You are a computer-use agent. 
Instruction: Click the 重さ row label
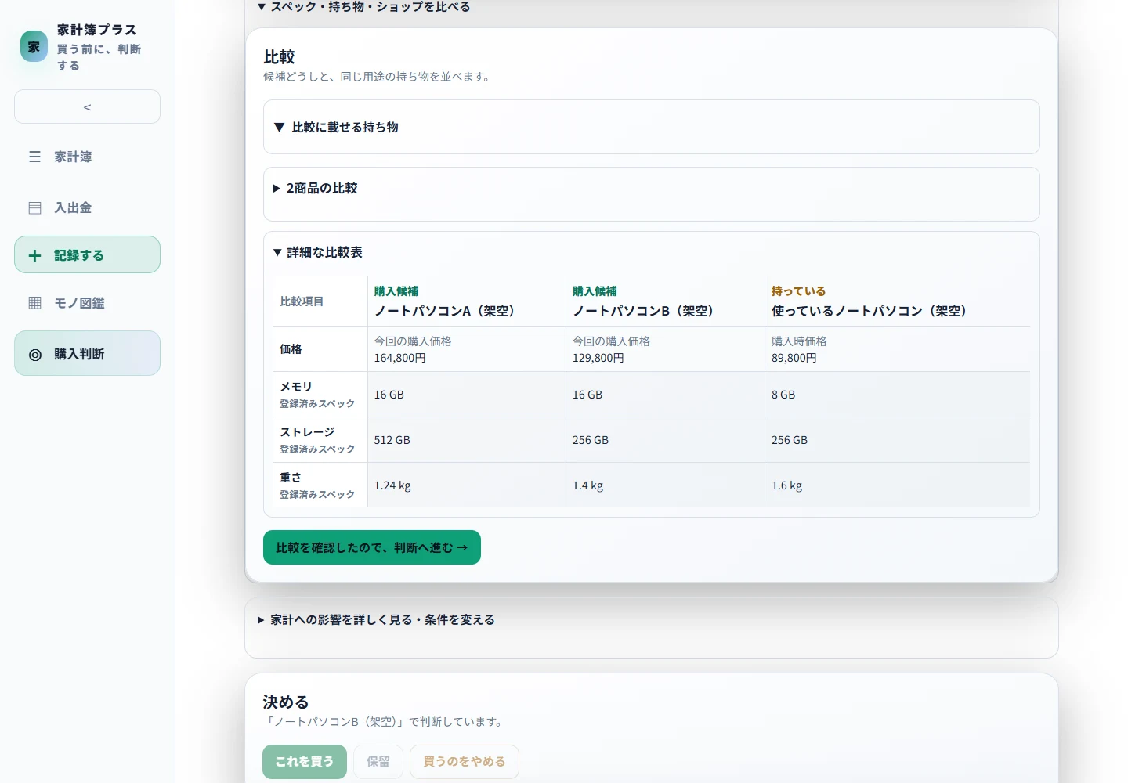pyautogui.click(x=320, y=485)
